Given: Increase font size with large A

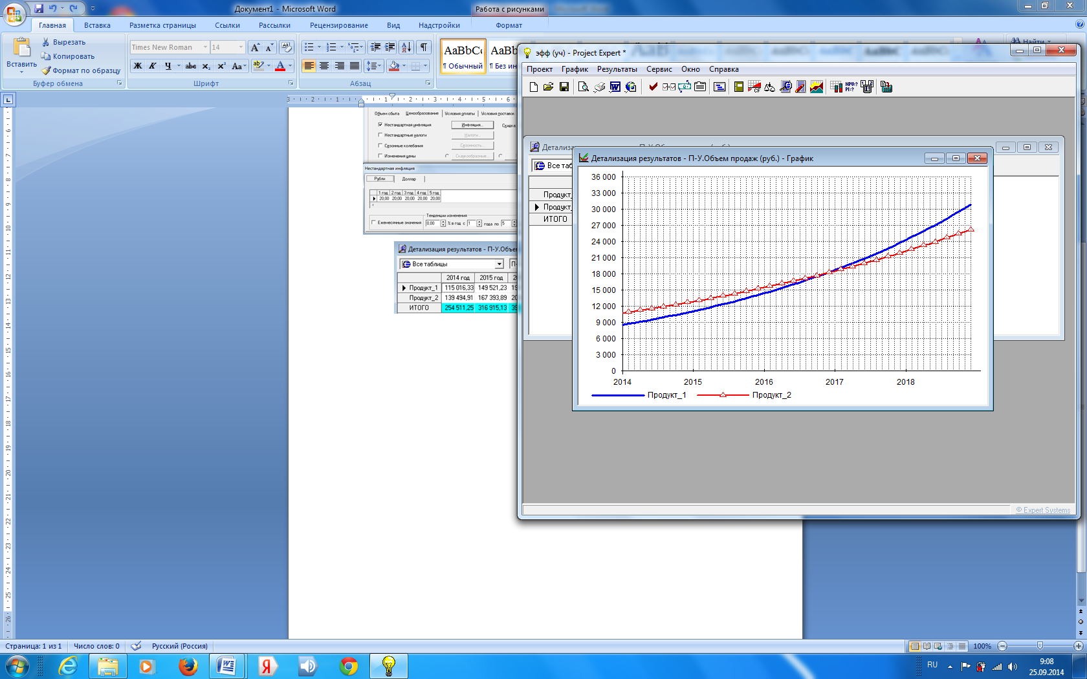Looking at the screenshot, I should (255, 47).
